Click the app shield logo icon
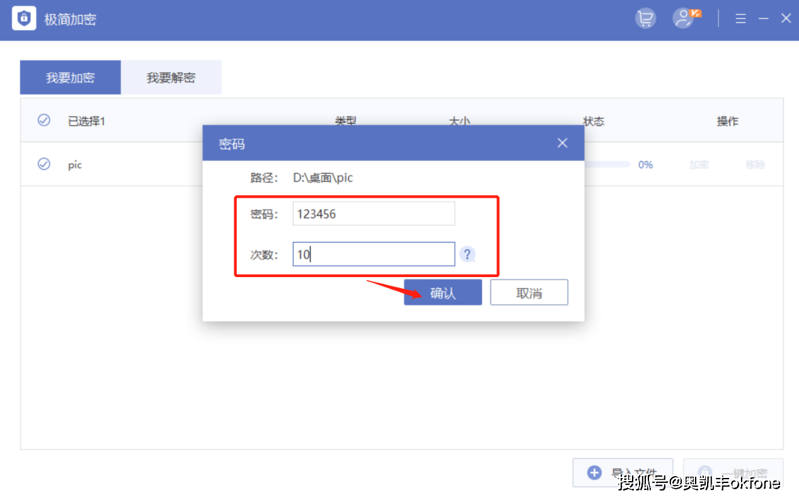Viewport: 799px width, 500px height. (x=24, y=19)
